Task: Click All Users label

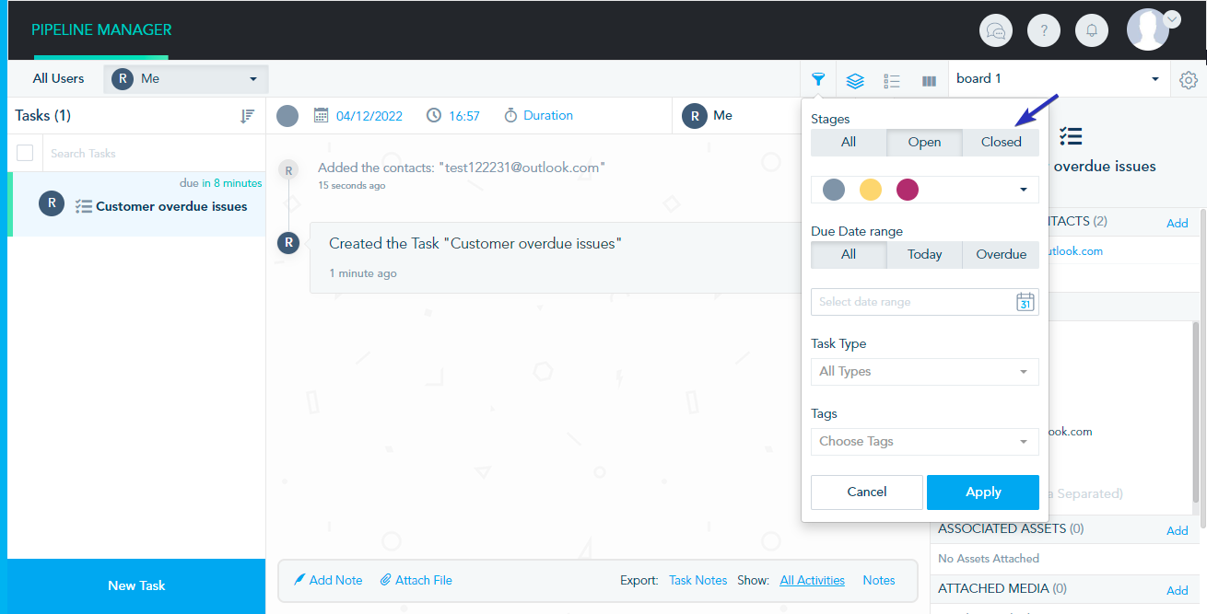Action: tap(58, 78)
